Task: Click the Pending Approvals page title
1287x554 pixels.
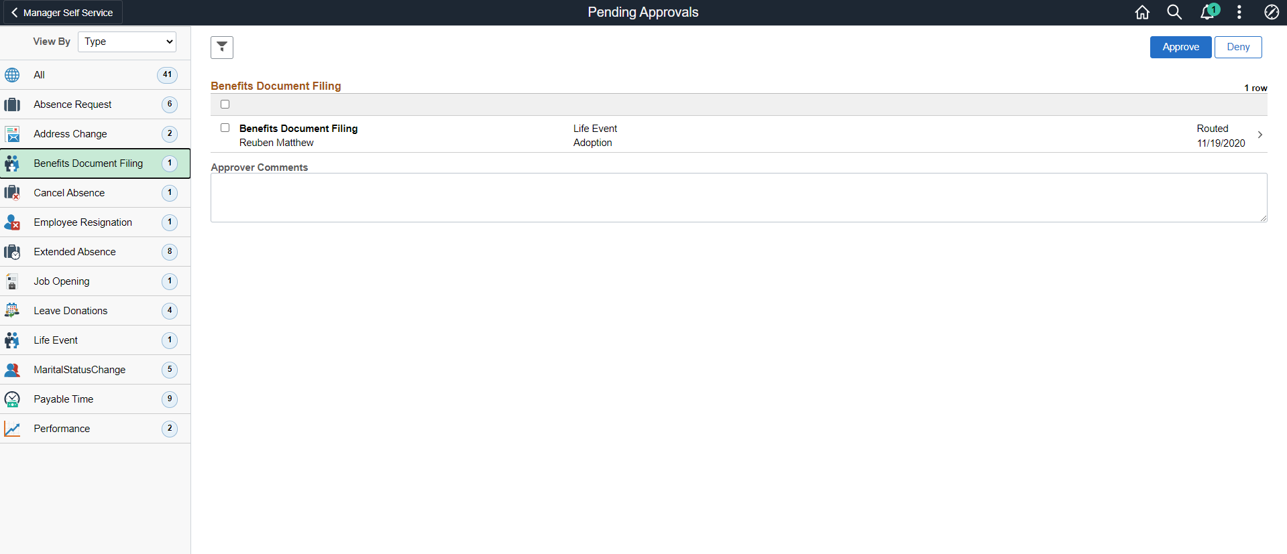Action: click(x=643, y=12)
